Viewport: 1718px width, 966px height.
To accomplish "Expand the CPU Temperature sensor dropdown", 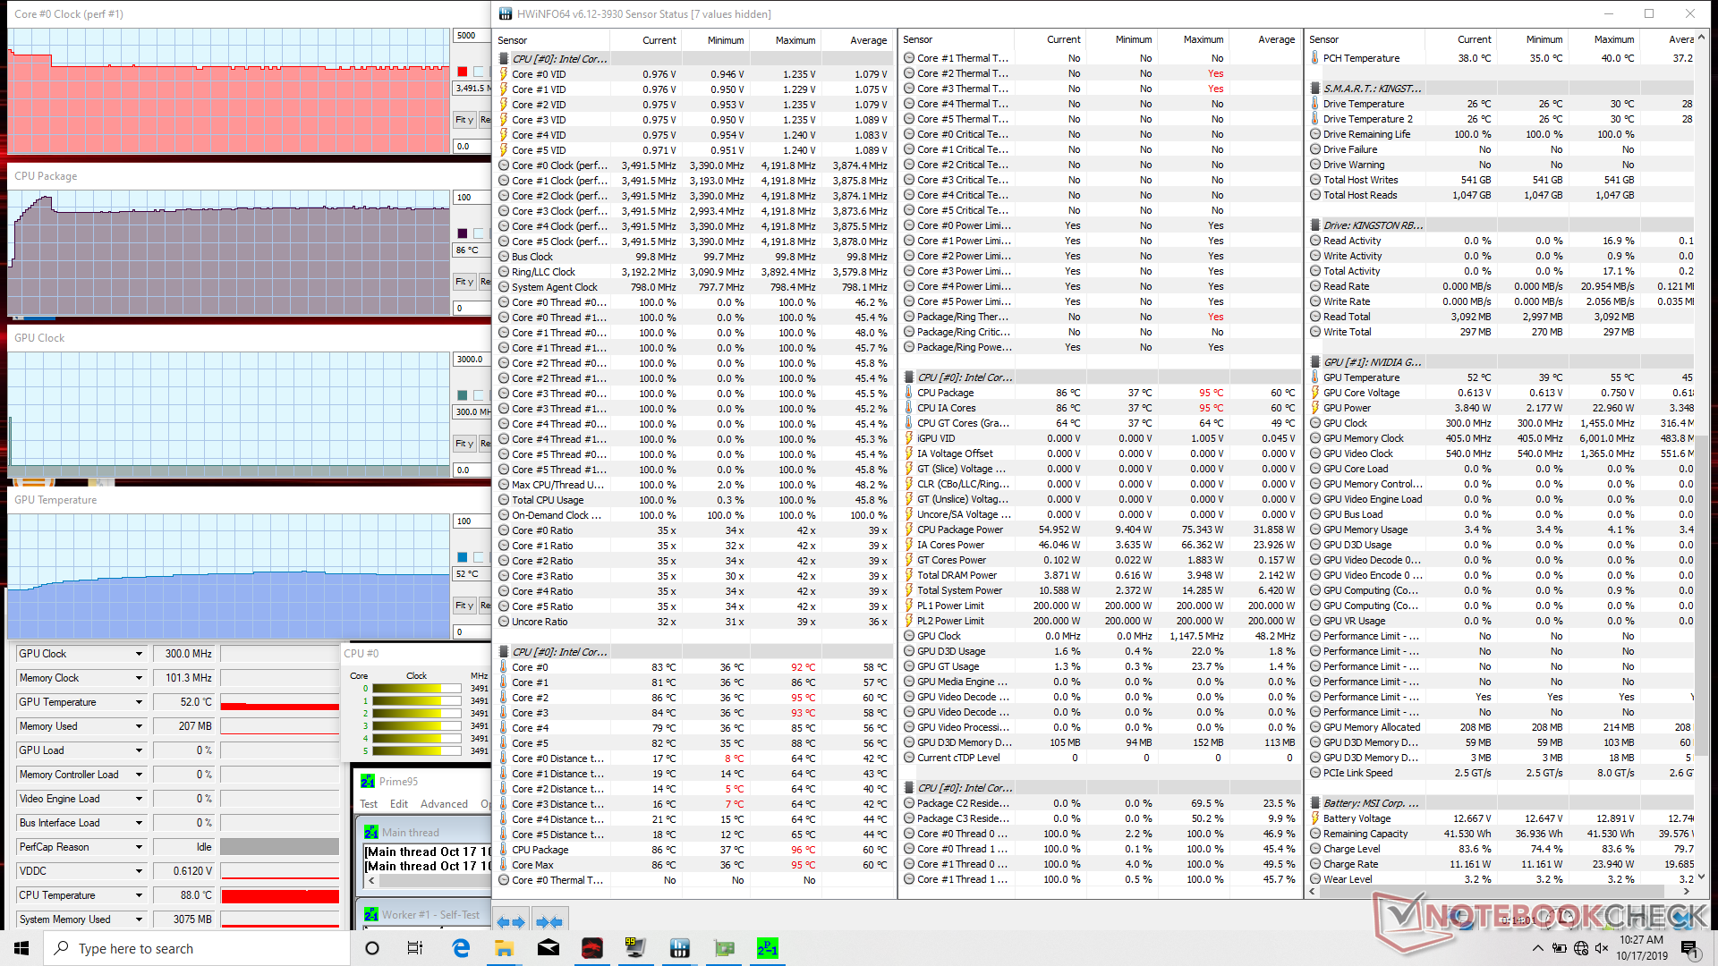I will [139, 895].
